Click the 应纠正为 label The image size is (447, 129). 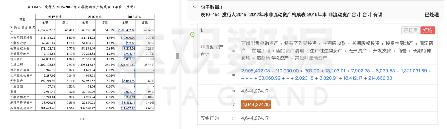[x=209, y=118]
